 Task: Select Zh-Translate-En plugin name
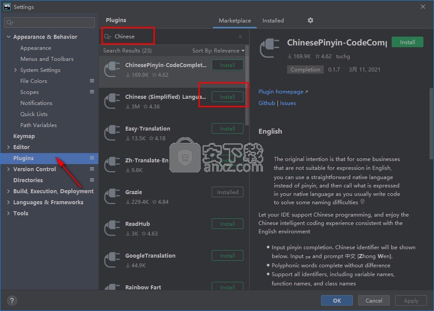pos(147,160)
